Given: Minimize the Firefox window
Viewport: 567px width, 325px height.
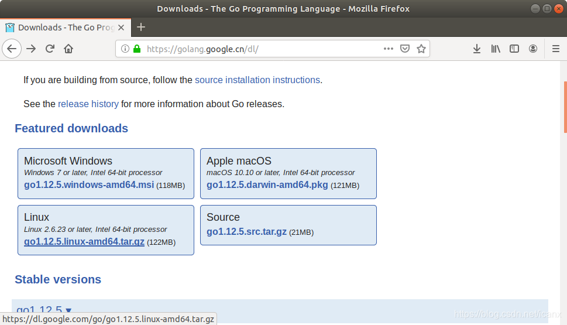Looking at the screenshot, I should point(535,9).
